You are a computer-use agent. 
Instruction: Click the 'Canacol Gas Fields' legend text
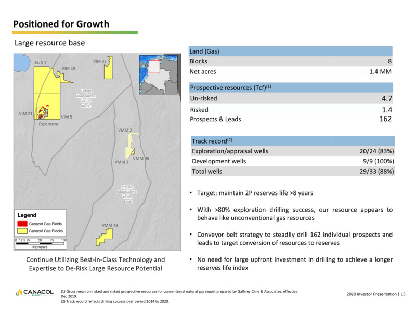pyautogui.click(x=45, y=224)
